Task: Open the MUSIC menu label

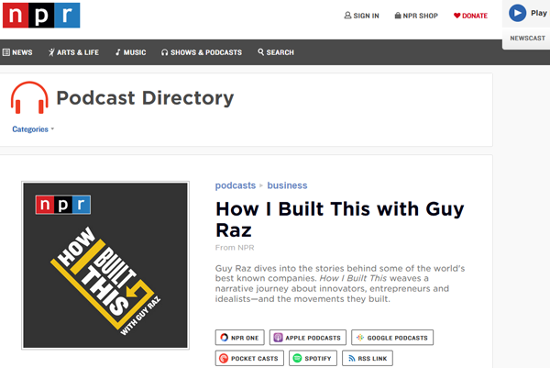Action: (135, 52)
